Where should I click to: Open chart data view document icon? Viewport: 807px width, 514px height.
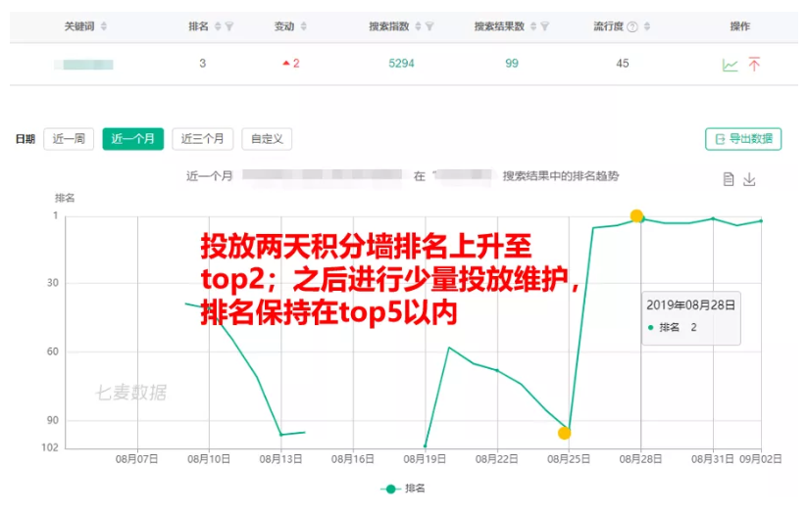point(729,179)
